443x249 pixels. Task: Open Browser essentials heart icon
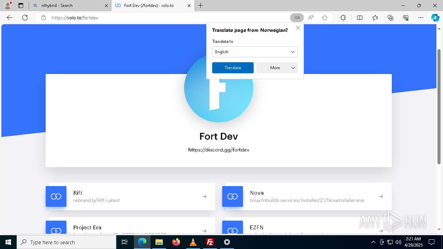pyautogui.click(x=406, y=18)
